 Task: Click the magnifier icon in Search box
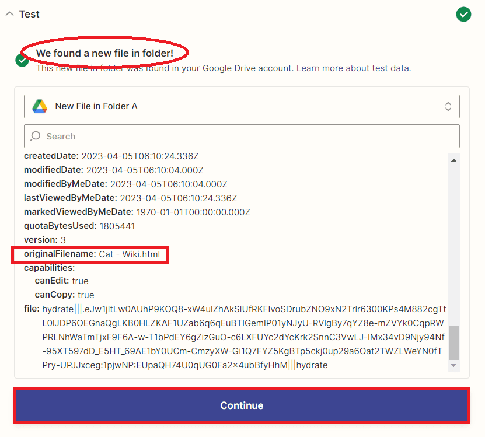coord(36,136)
